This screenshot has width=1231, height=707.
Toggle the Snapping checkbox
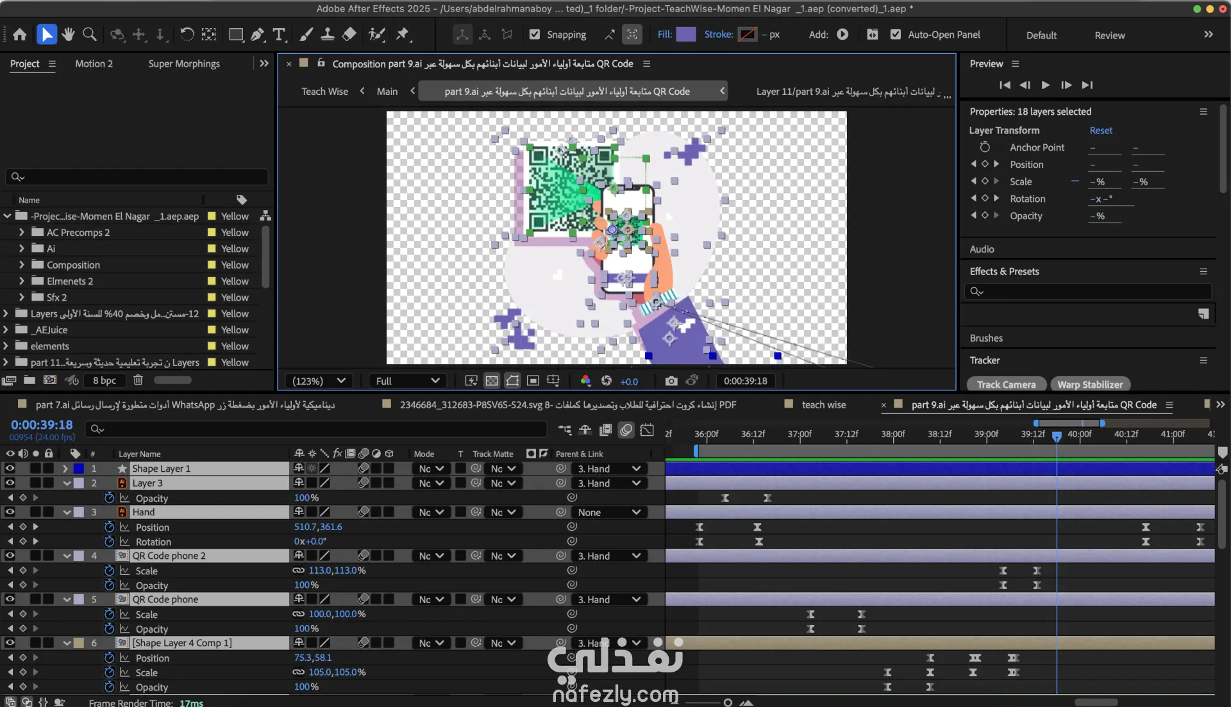point(535,35)
